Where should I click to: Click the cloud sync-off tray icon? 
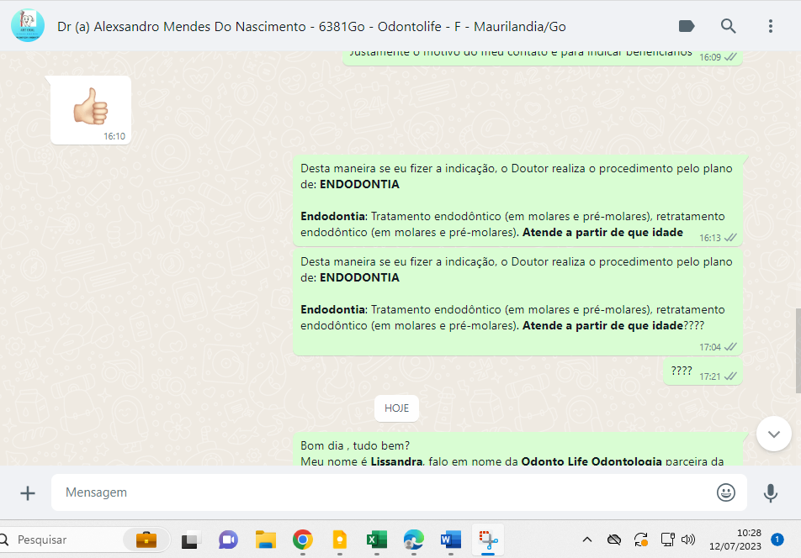[x=614, y=540]
